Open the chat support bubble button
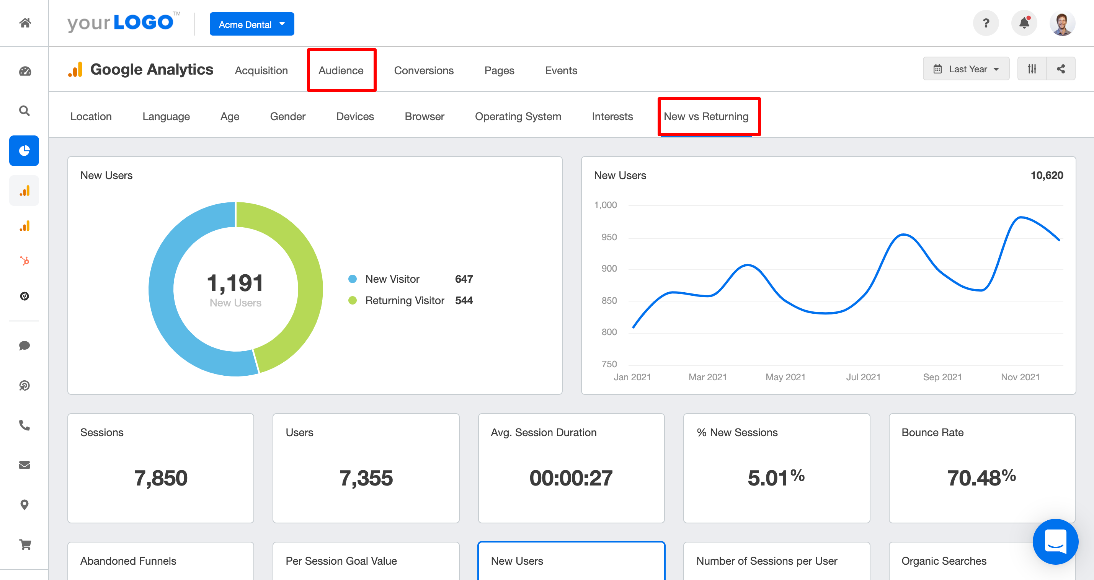 point(1055,541)
